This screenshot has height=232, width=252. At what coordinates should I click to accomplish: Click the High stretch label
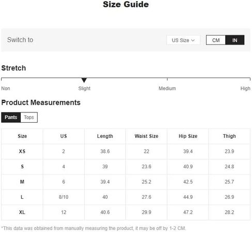coord(245,89)
